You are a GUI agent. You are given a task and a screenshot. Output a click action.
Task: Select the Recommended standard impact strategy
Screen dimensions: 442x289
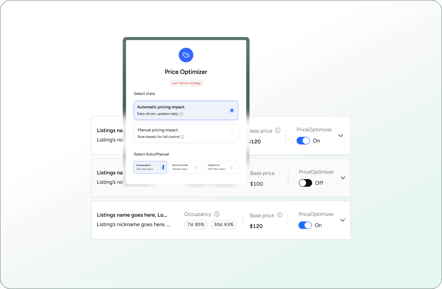pyautogui.click(x=186, y=167)
